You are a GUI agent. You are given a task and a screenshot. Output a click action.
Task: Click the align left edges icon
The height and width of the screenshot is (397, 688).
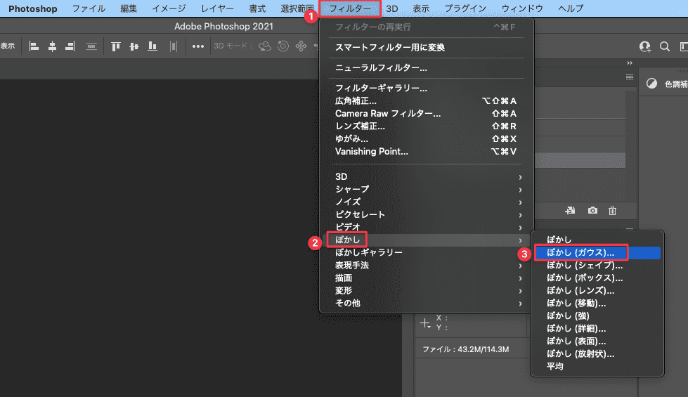(x=34, y=46)
